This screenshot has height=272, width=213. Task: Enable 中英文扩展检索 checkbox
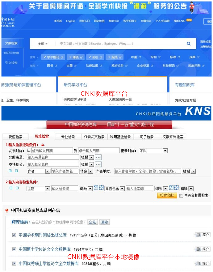(181, 196)
